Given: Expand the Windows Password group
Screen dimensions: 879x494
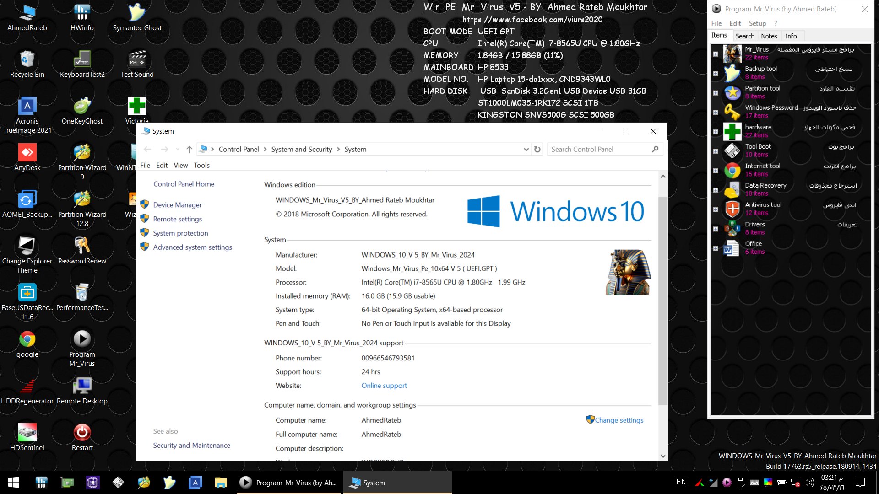Looking at the screenshot, I should coord(716,112).
